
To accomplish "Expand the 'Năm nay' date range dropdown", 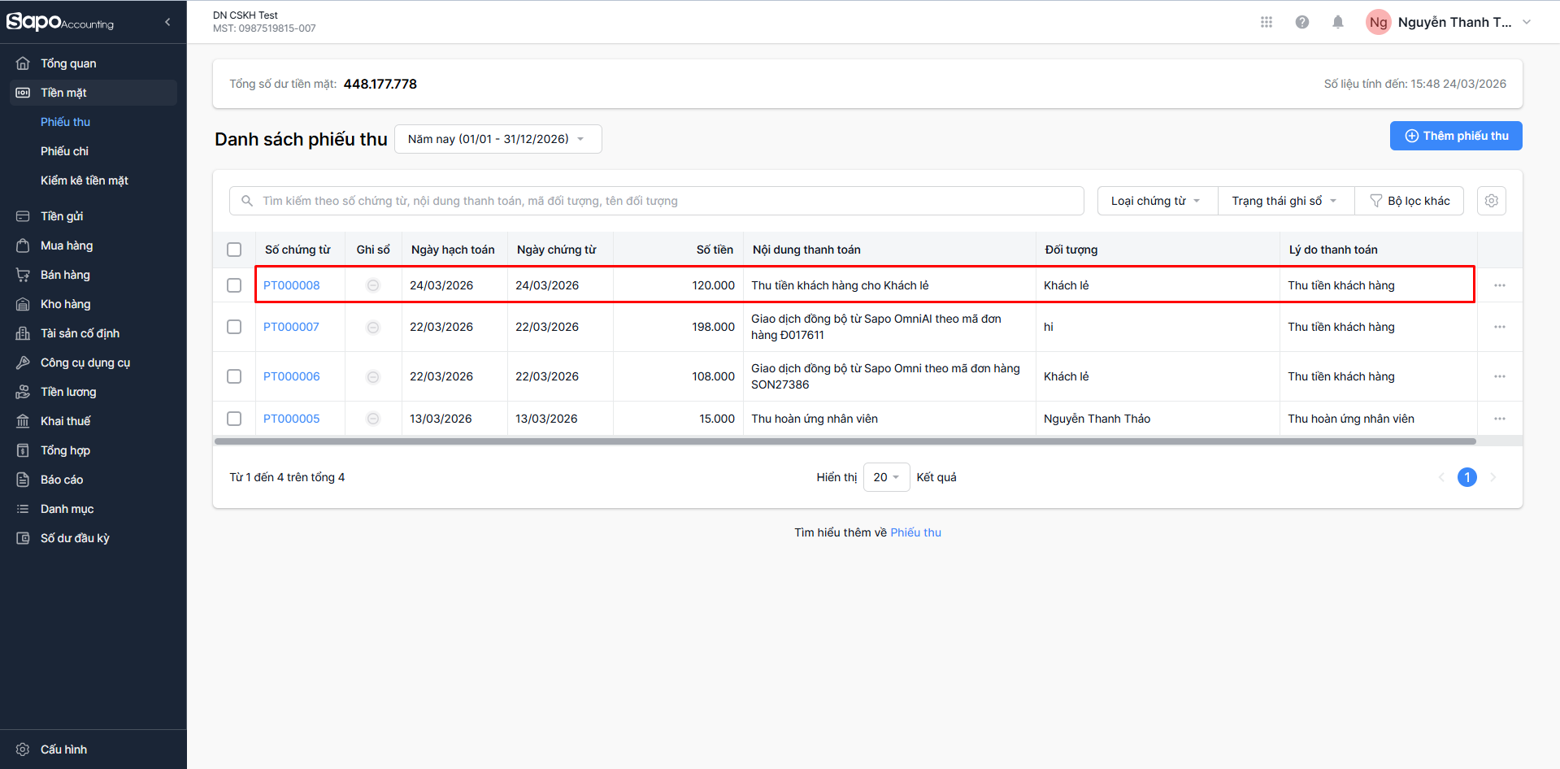I will [x=498, y=139].
